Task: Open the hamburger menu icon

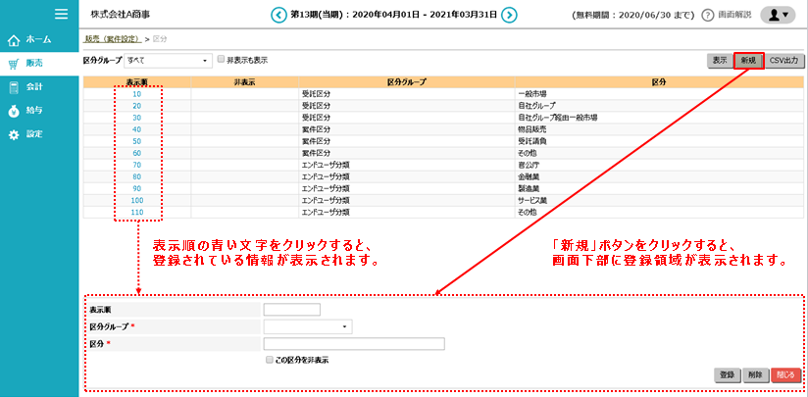Action: 62,14
